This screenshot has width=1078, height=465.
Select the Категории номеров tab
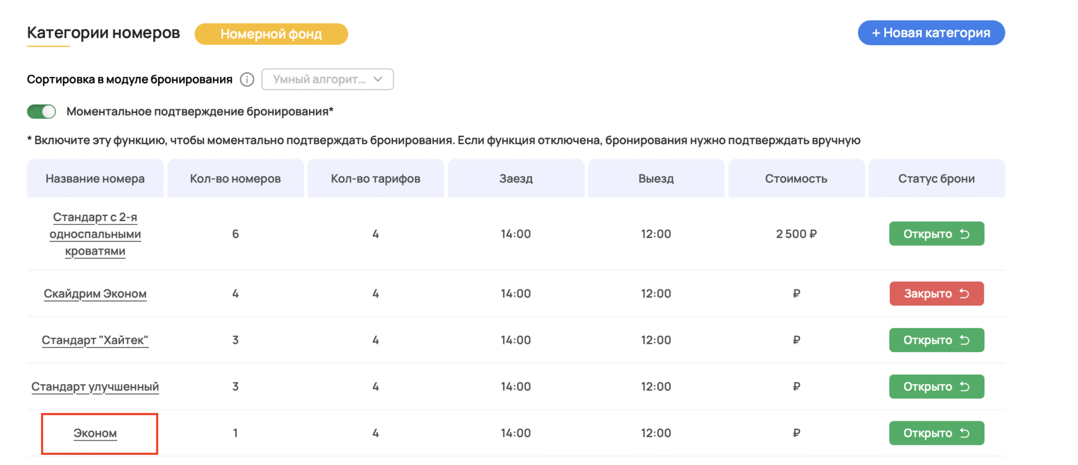[x=103, y=33]
